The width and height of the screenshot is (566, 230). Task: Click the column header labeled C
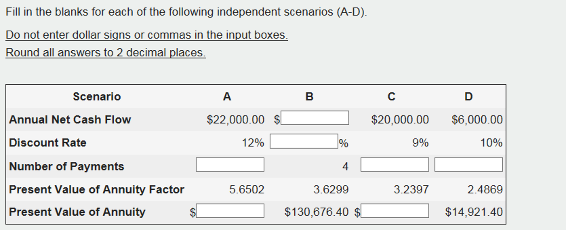[x=391, y=96]
